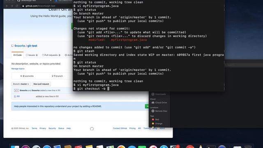Screen dimensions: 263x148
Task: Open 9xworks author link in commit row
Action: coord(23,90)
